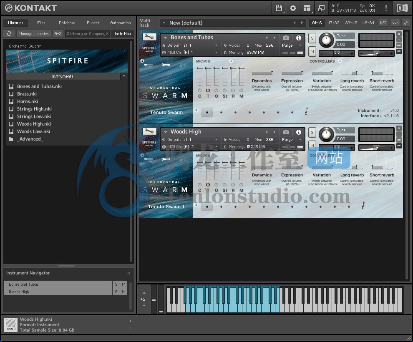Image resolution: width=413 pixels, height=342 pixels.
Task: Click the Library or Company search field
Action: 87,34
